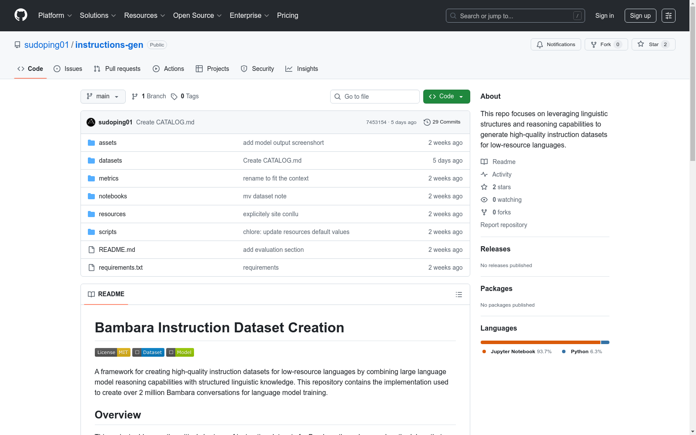Open the Security tab
This screenshot has height=435, width=696.
258,69
